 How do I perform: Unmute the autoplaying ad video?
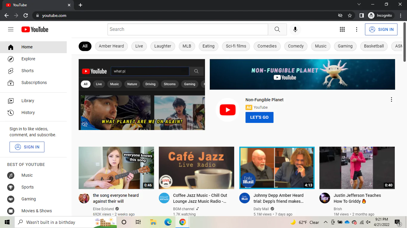(85, 124)
